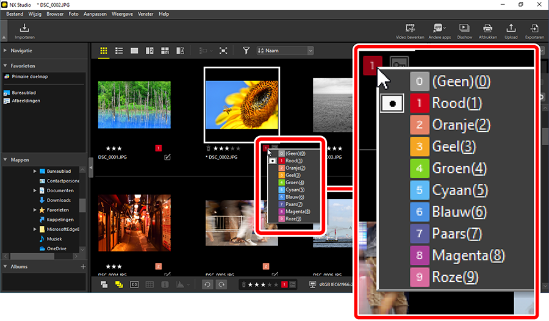The width and height of the screenshot is (549, 321).
Task: Set fifth star rating under DSC_0002.JPG
Action: click(x=238, y=148)
